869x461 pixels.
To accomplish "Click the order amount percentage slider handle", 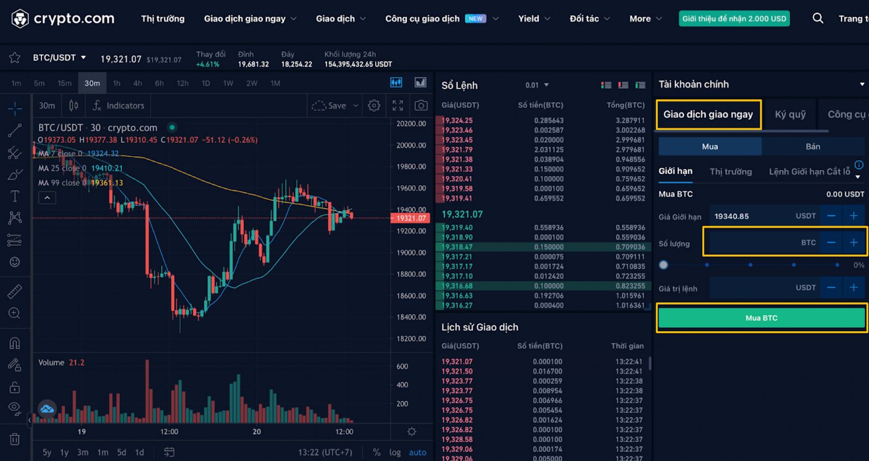I will [663, 265].
